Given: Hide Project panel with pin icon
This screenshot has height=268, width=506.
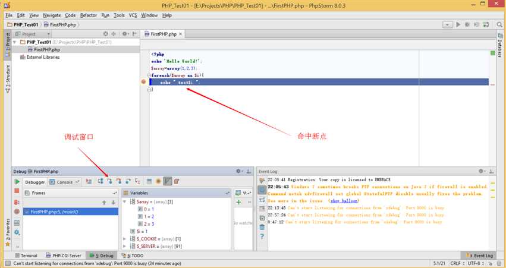Looking at the screenshot, I should coord(134,34).
